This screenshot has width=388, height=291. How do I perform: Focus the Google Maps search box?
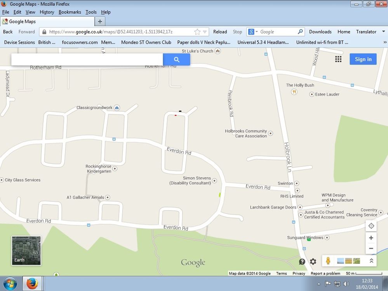(x=87, y=59)
